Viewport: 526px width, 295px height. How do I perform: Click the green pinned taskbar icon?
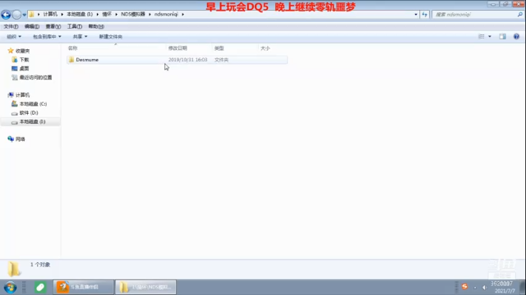point(40,287)
